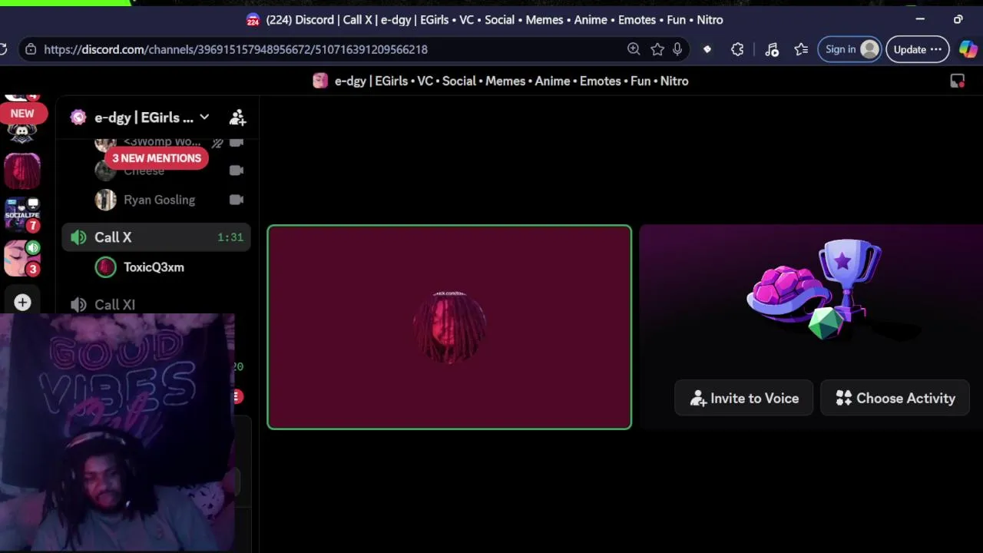The image size is (983, 553).
Task: Open the pink anime face server icon
Action: (22, 259)
